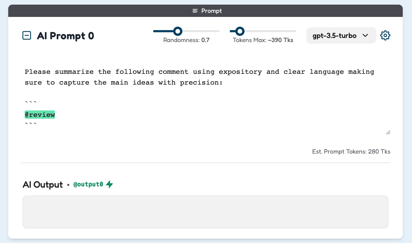412x243 pixels.
Task: Select the @review variable tag
Action: pyautogui.click(x=40, y=115)
